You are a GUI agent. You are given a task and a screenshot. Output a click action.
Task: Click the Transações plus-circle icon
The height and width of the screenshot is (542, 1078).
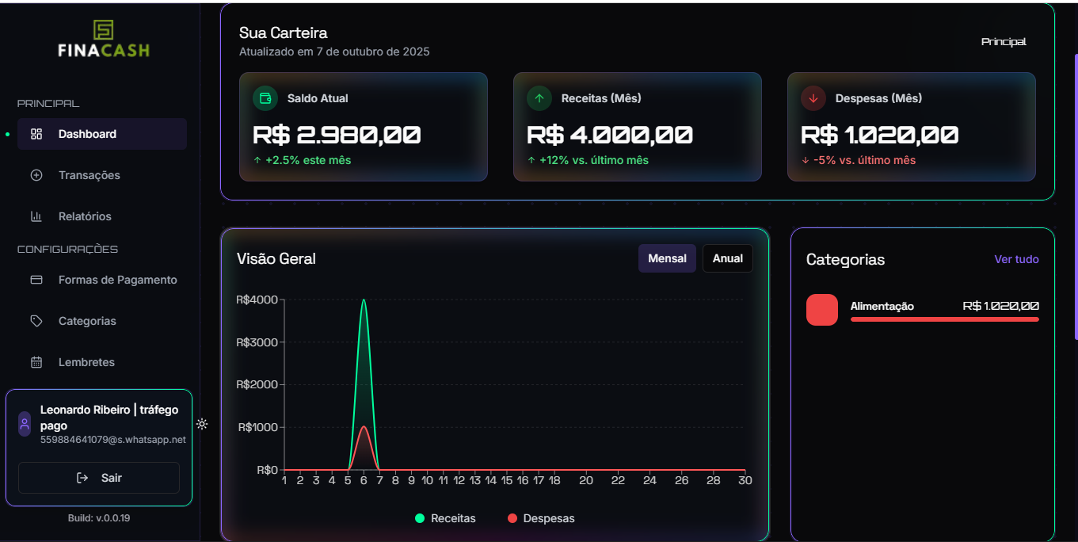click(36, 175)
